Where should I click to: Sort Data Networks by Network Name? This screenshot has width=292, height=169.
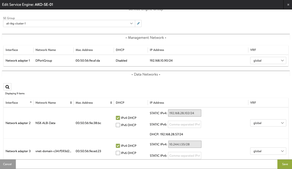point(71,103)
